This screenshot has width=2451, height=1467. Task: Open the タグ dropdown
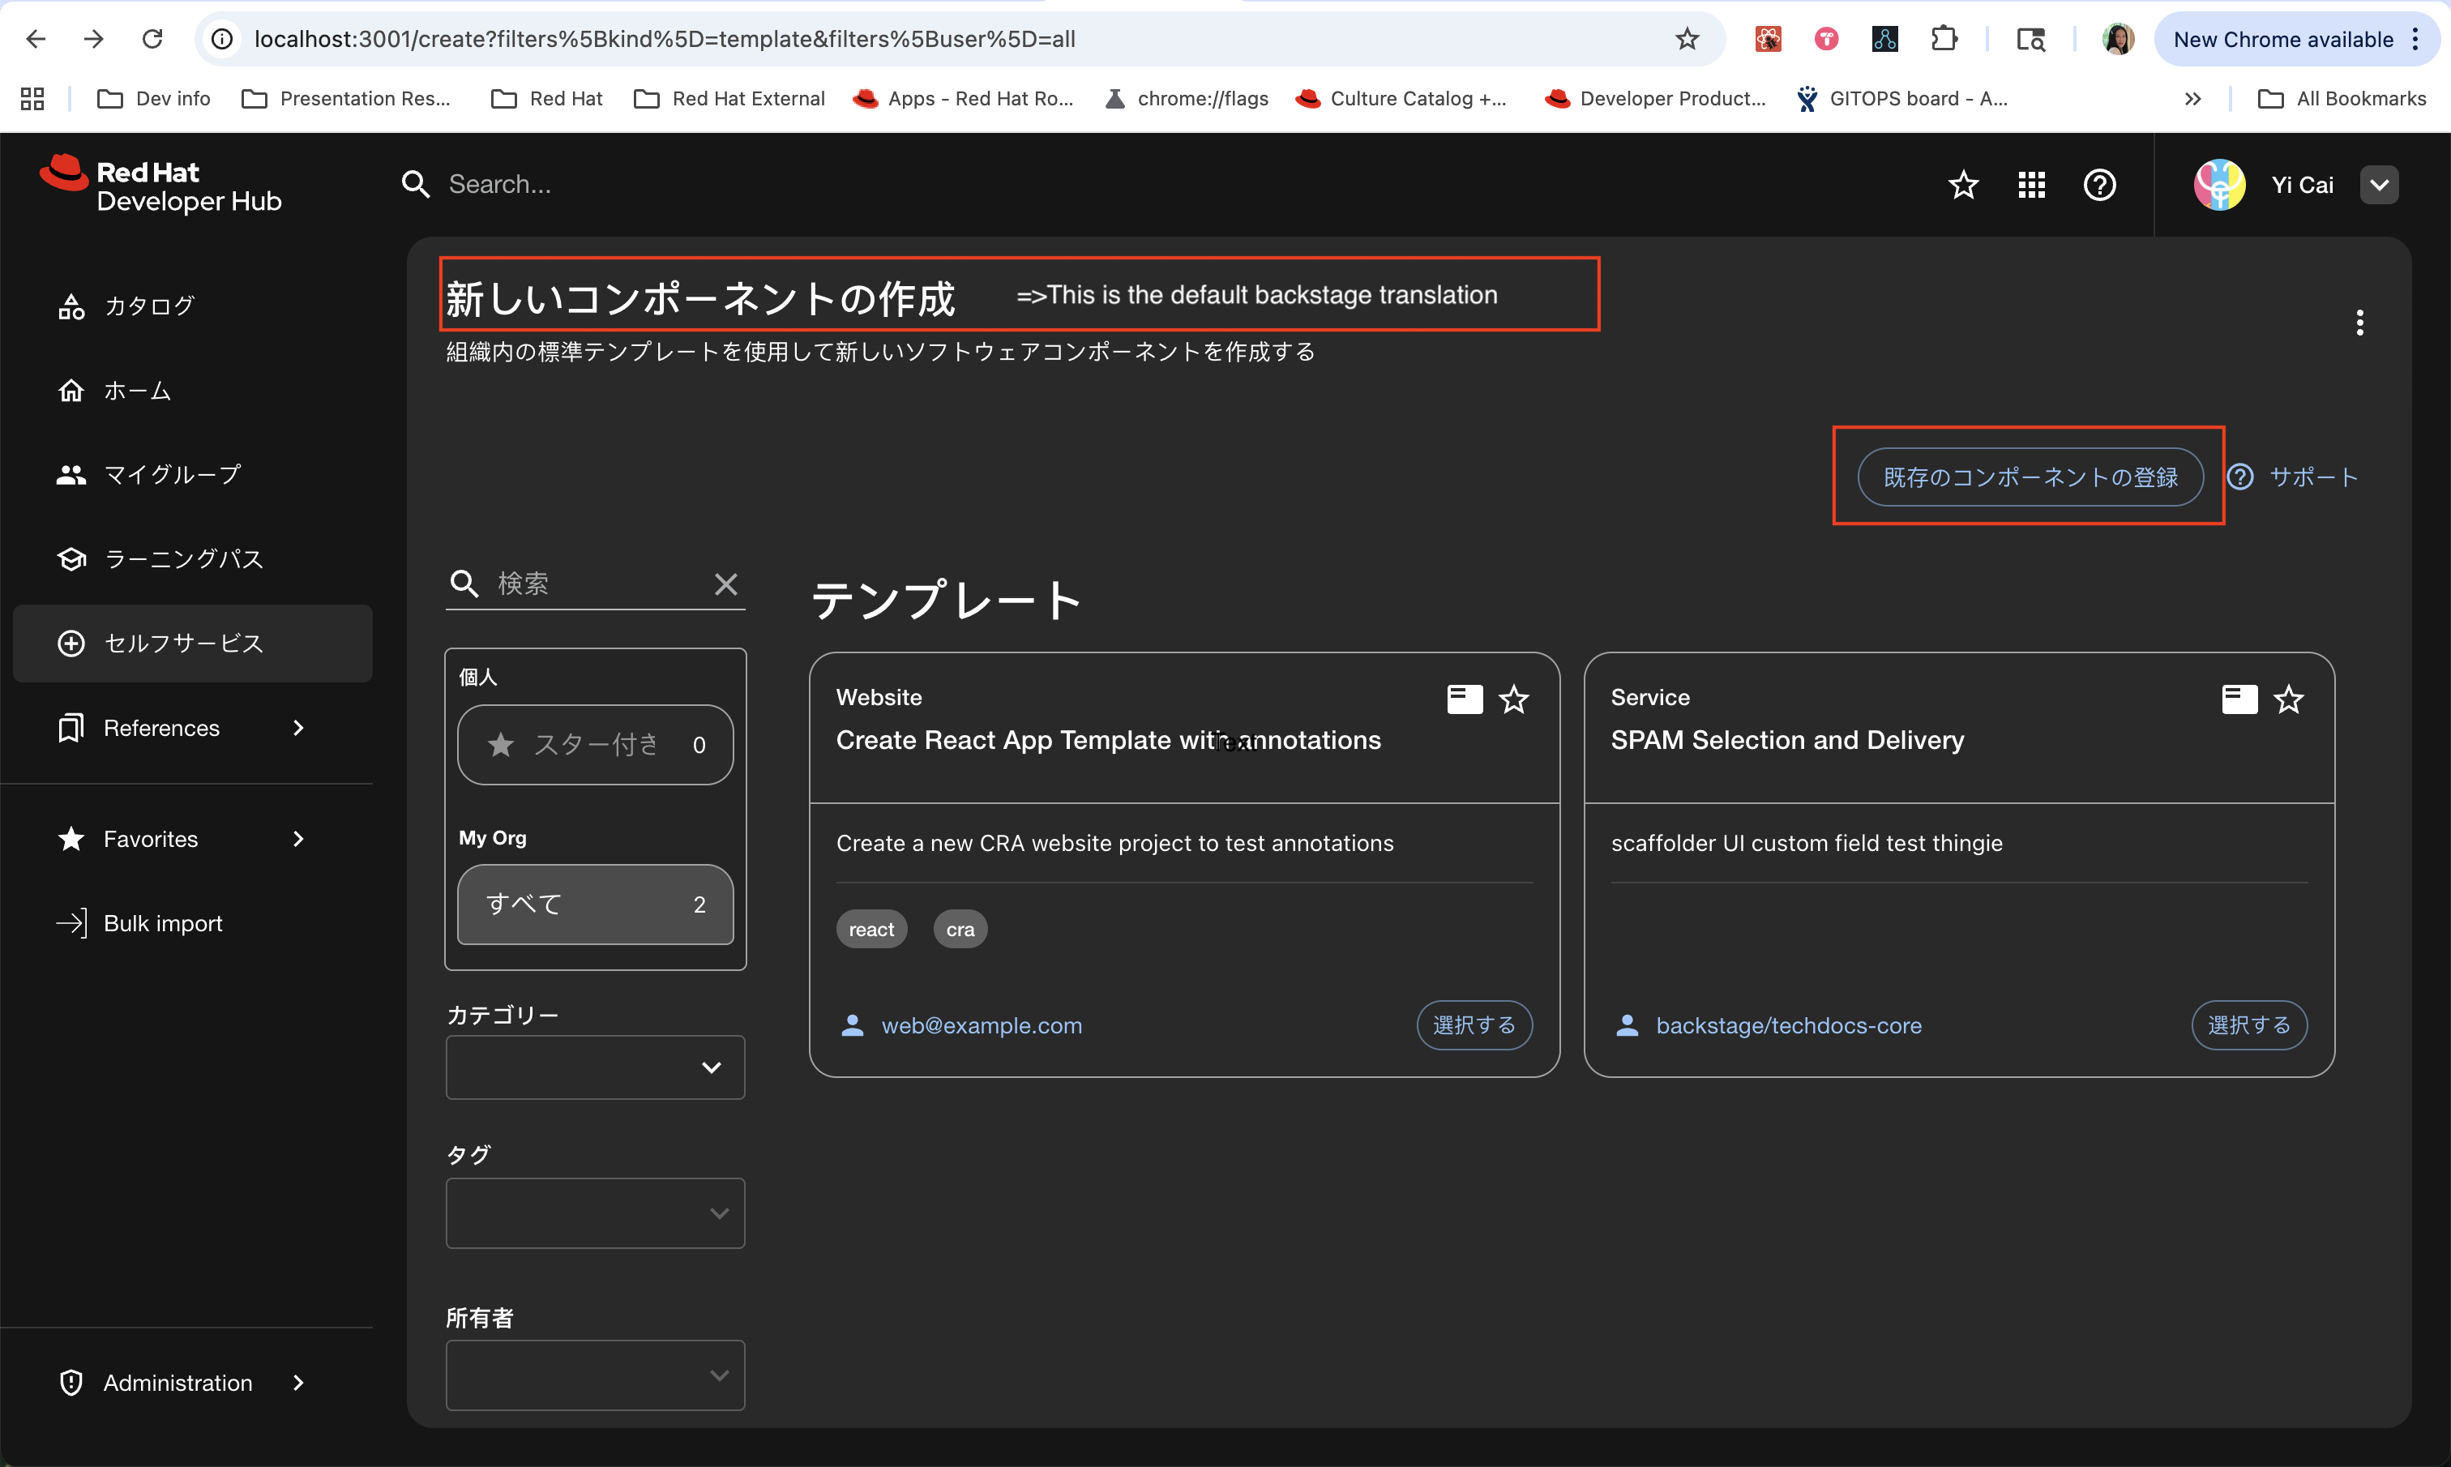[595, 1213]
